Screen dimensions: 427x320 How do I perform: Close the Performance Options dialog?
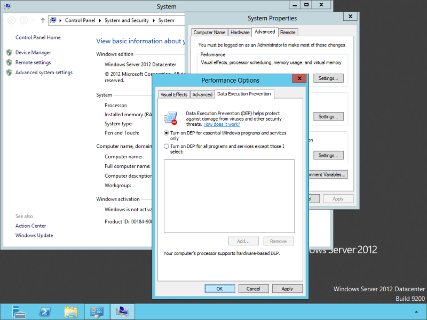[299, 78]
